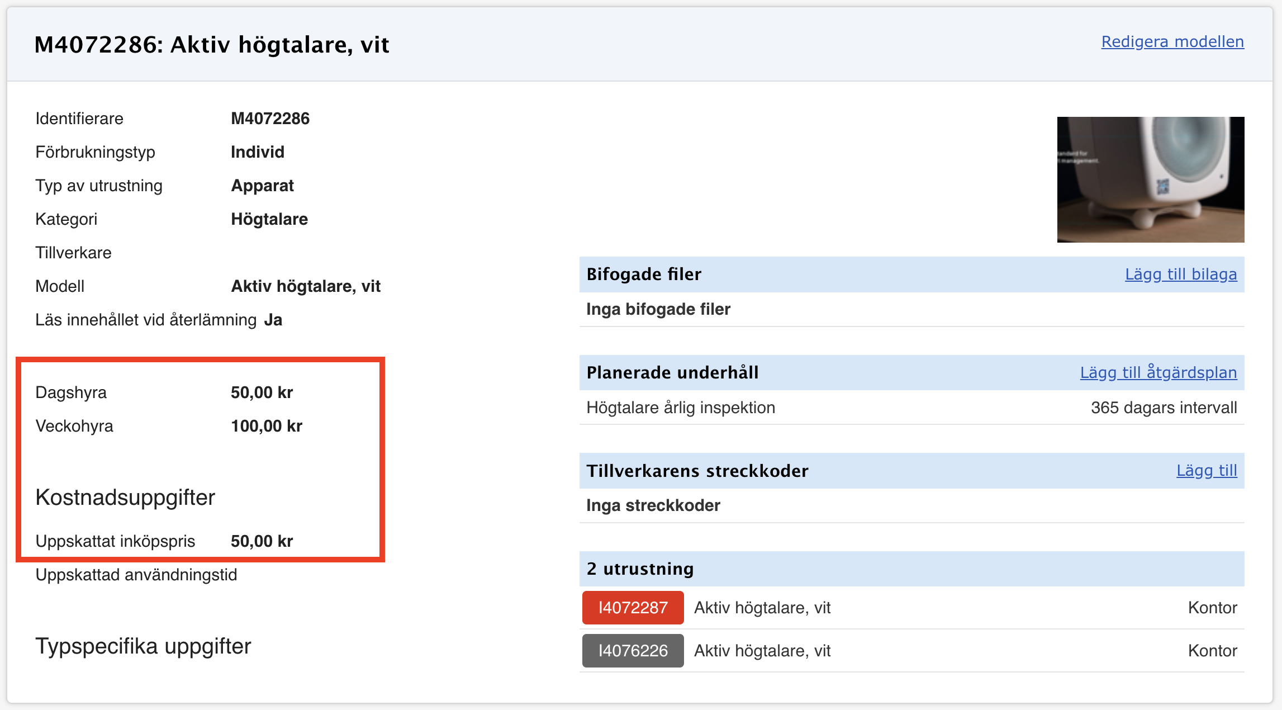Click Lägg till bilaga link
Viewport: 1282px width, 710px height.
pyautogui.click(x=1180, y=274)
